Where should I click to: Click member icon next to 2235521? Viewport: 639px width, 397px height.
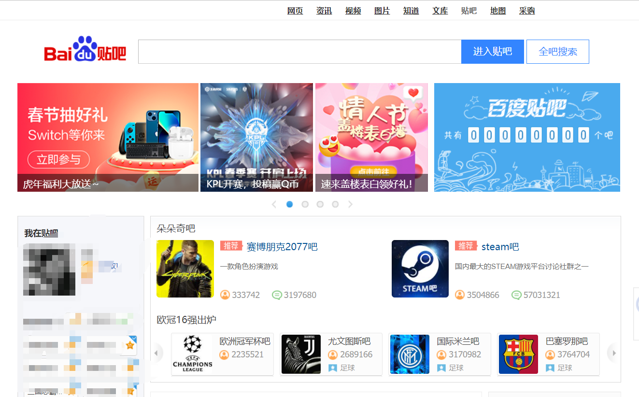(x=224, y=355)
